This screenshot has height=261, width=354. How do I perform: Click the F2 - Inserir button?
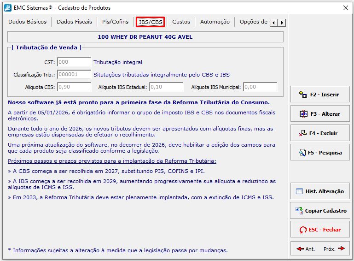(x=320, y=95)
